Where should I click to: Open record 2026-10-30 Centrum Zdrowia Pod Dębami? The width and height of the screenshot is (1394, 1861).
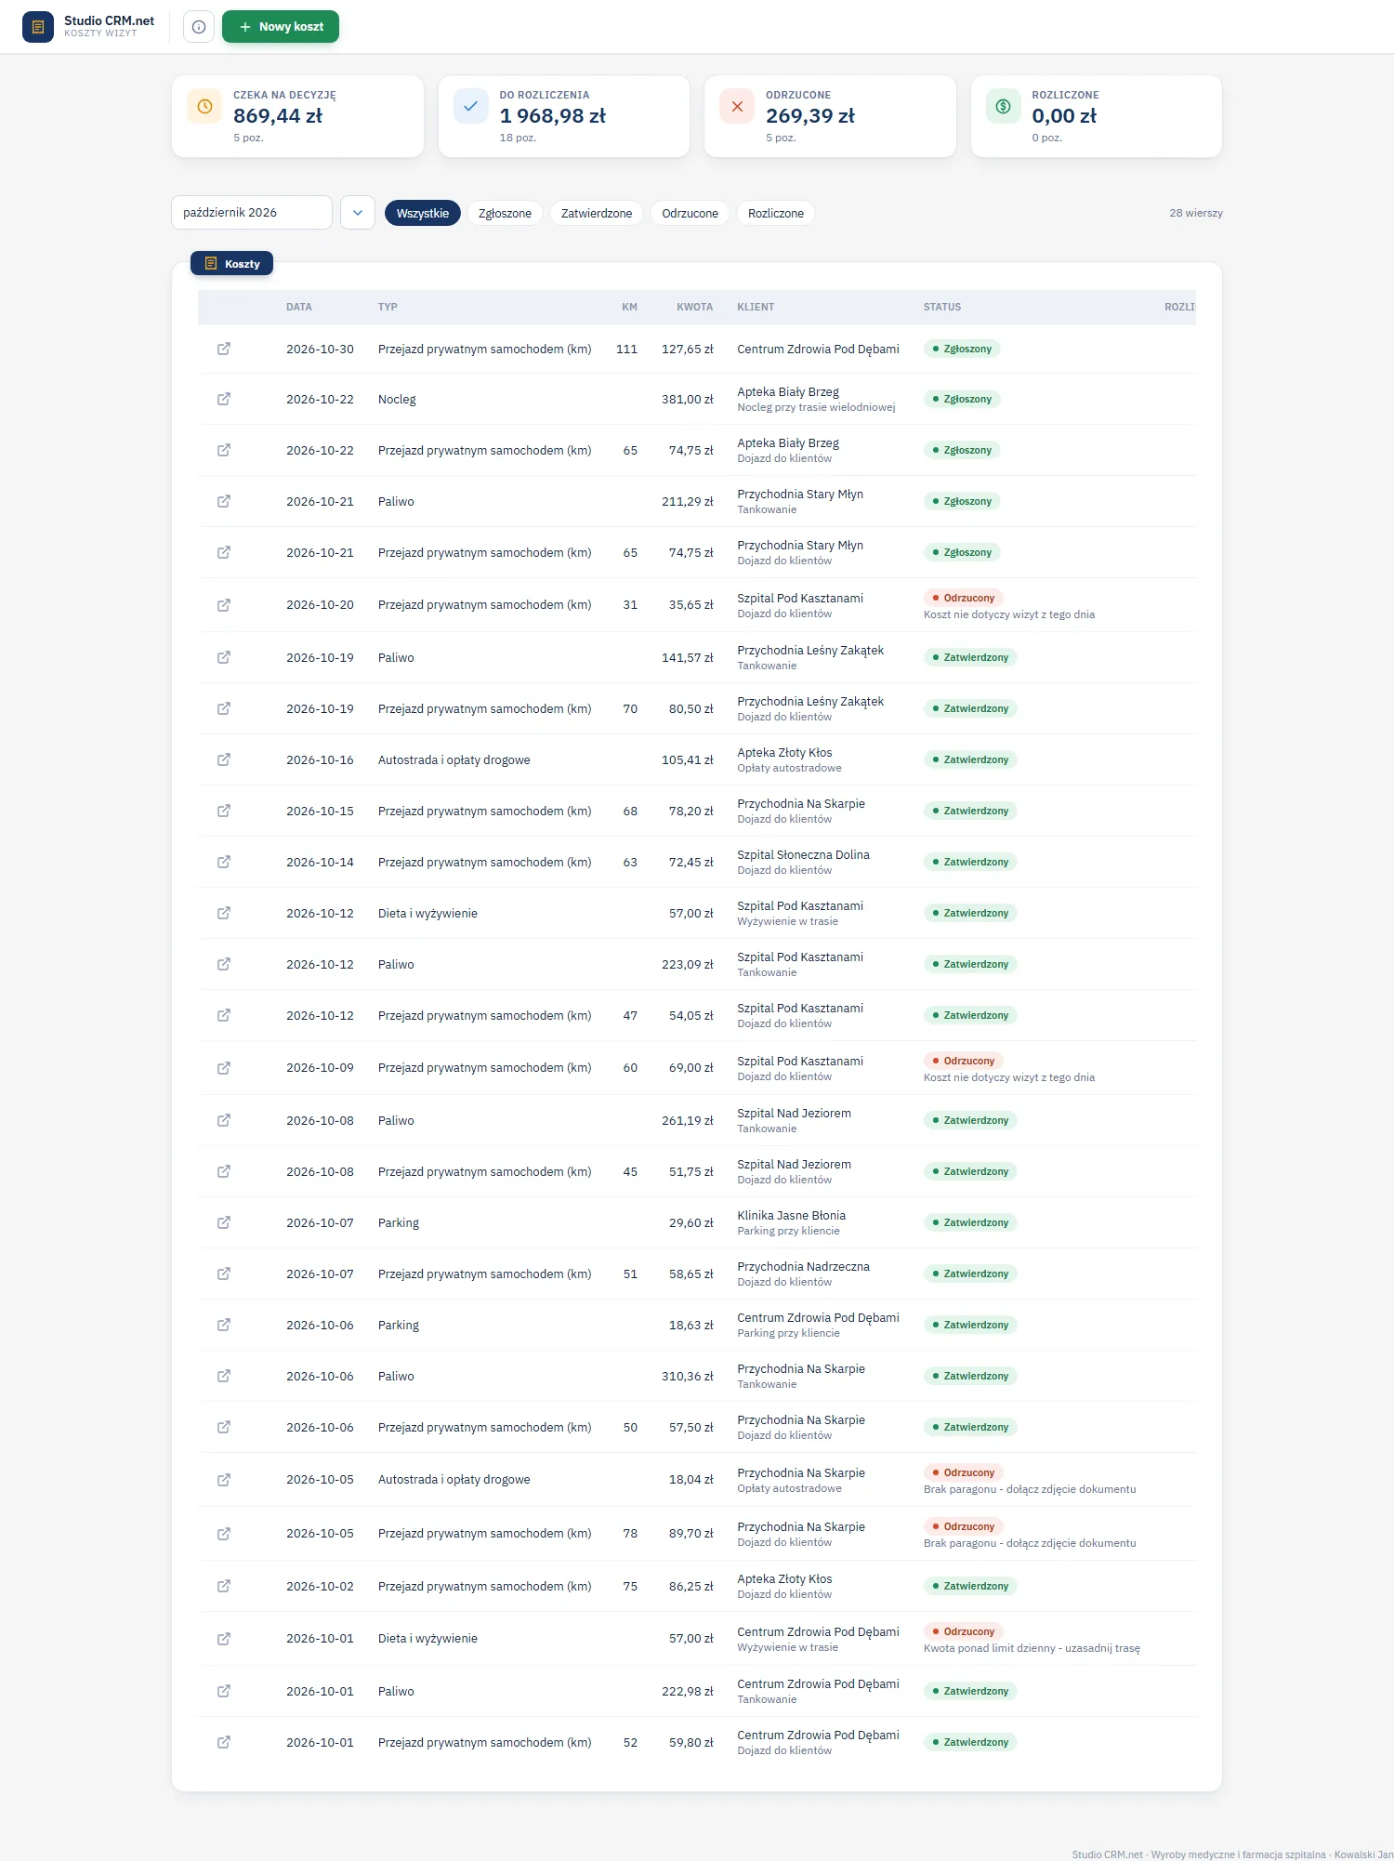pos(224,349)
